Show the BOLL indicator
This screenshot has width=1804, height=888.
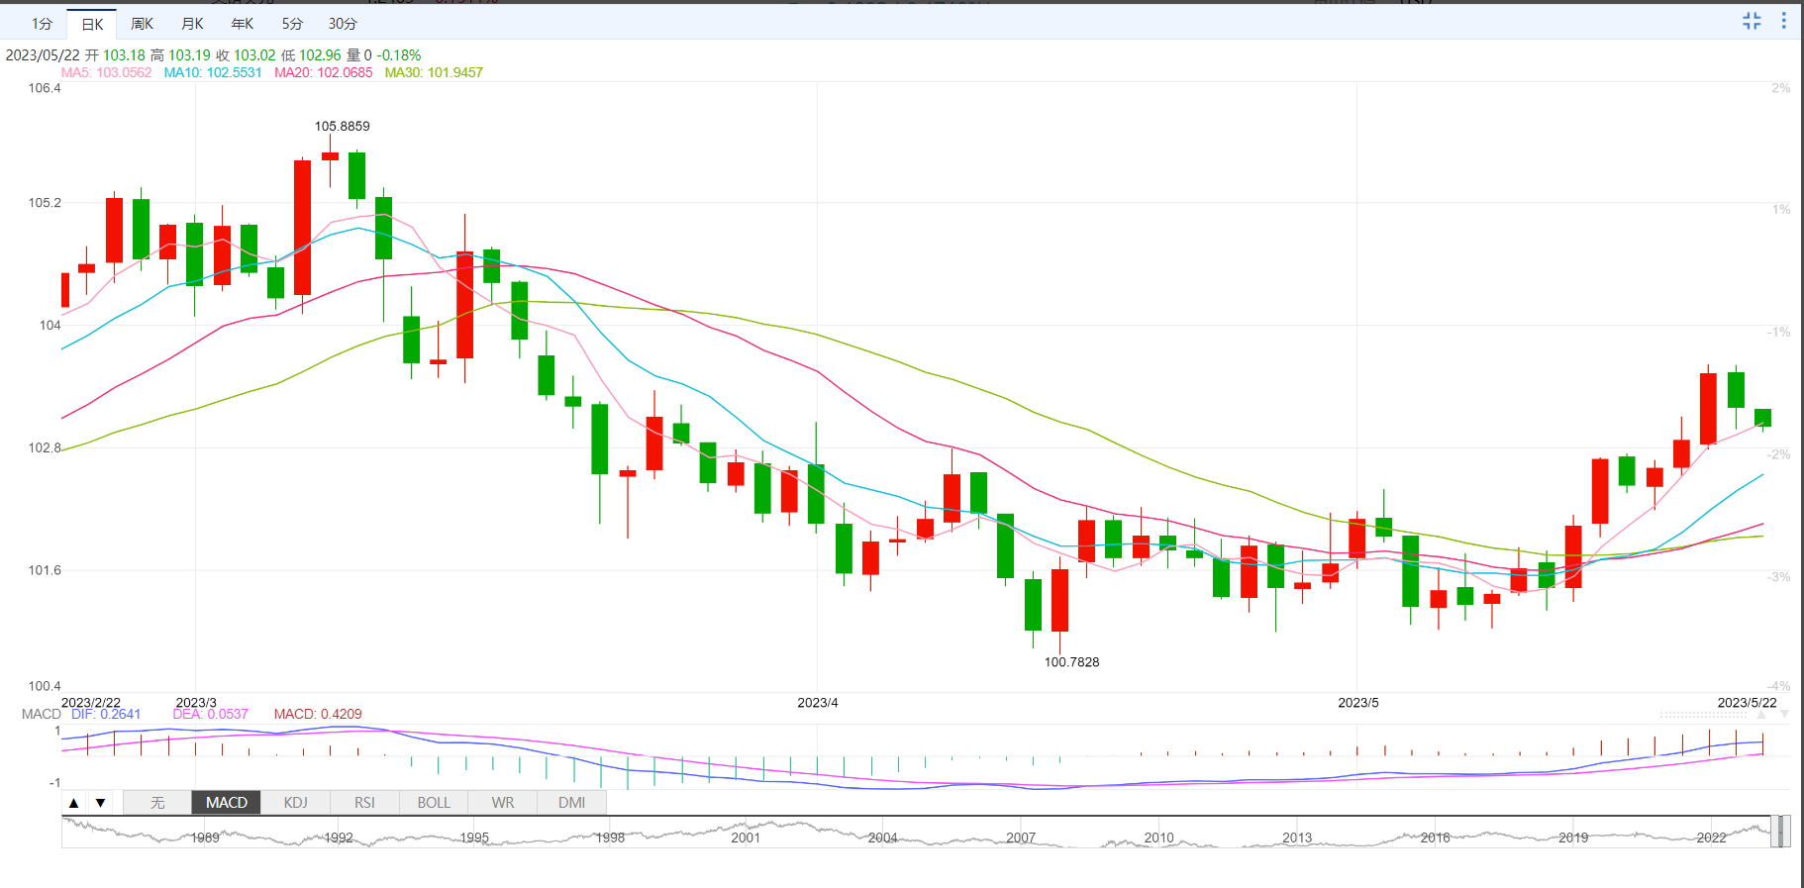434,803
